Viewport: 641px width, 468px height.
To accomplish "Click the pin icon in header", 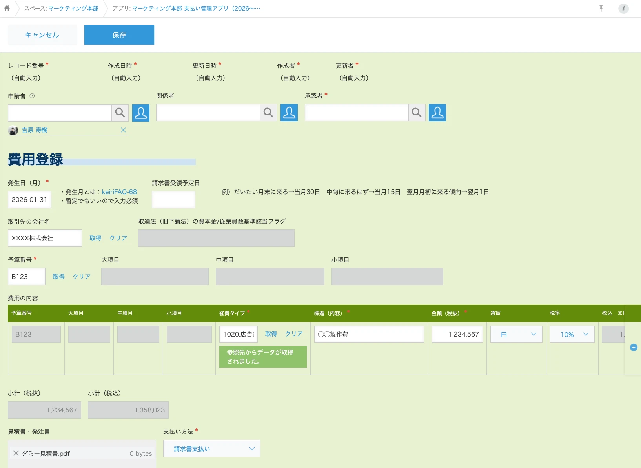I will click(601, 8).
